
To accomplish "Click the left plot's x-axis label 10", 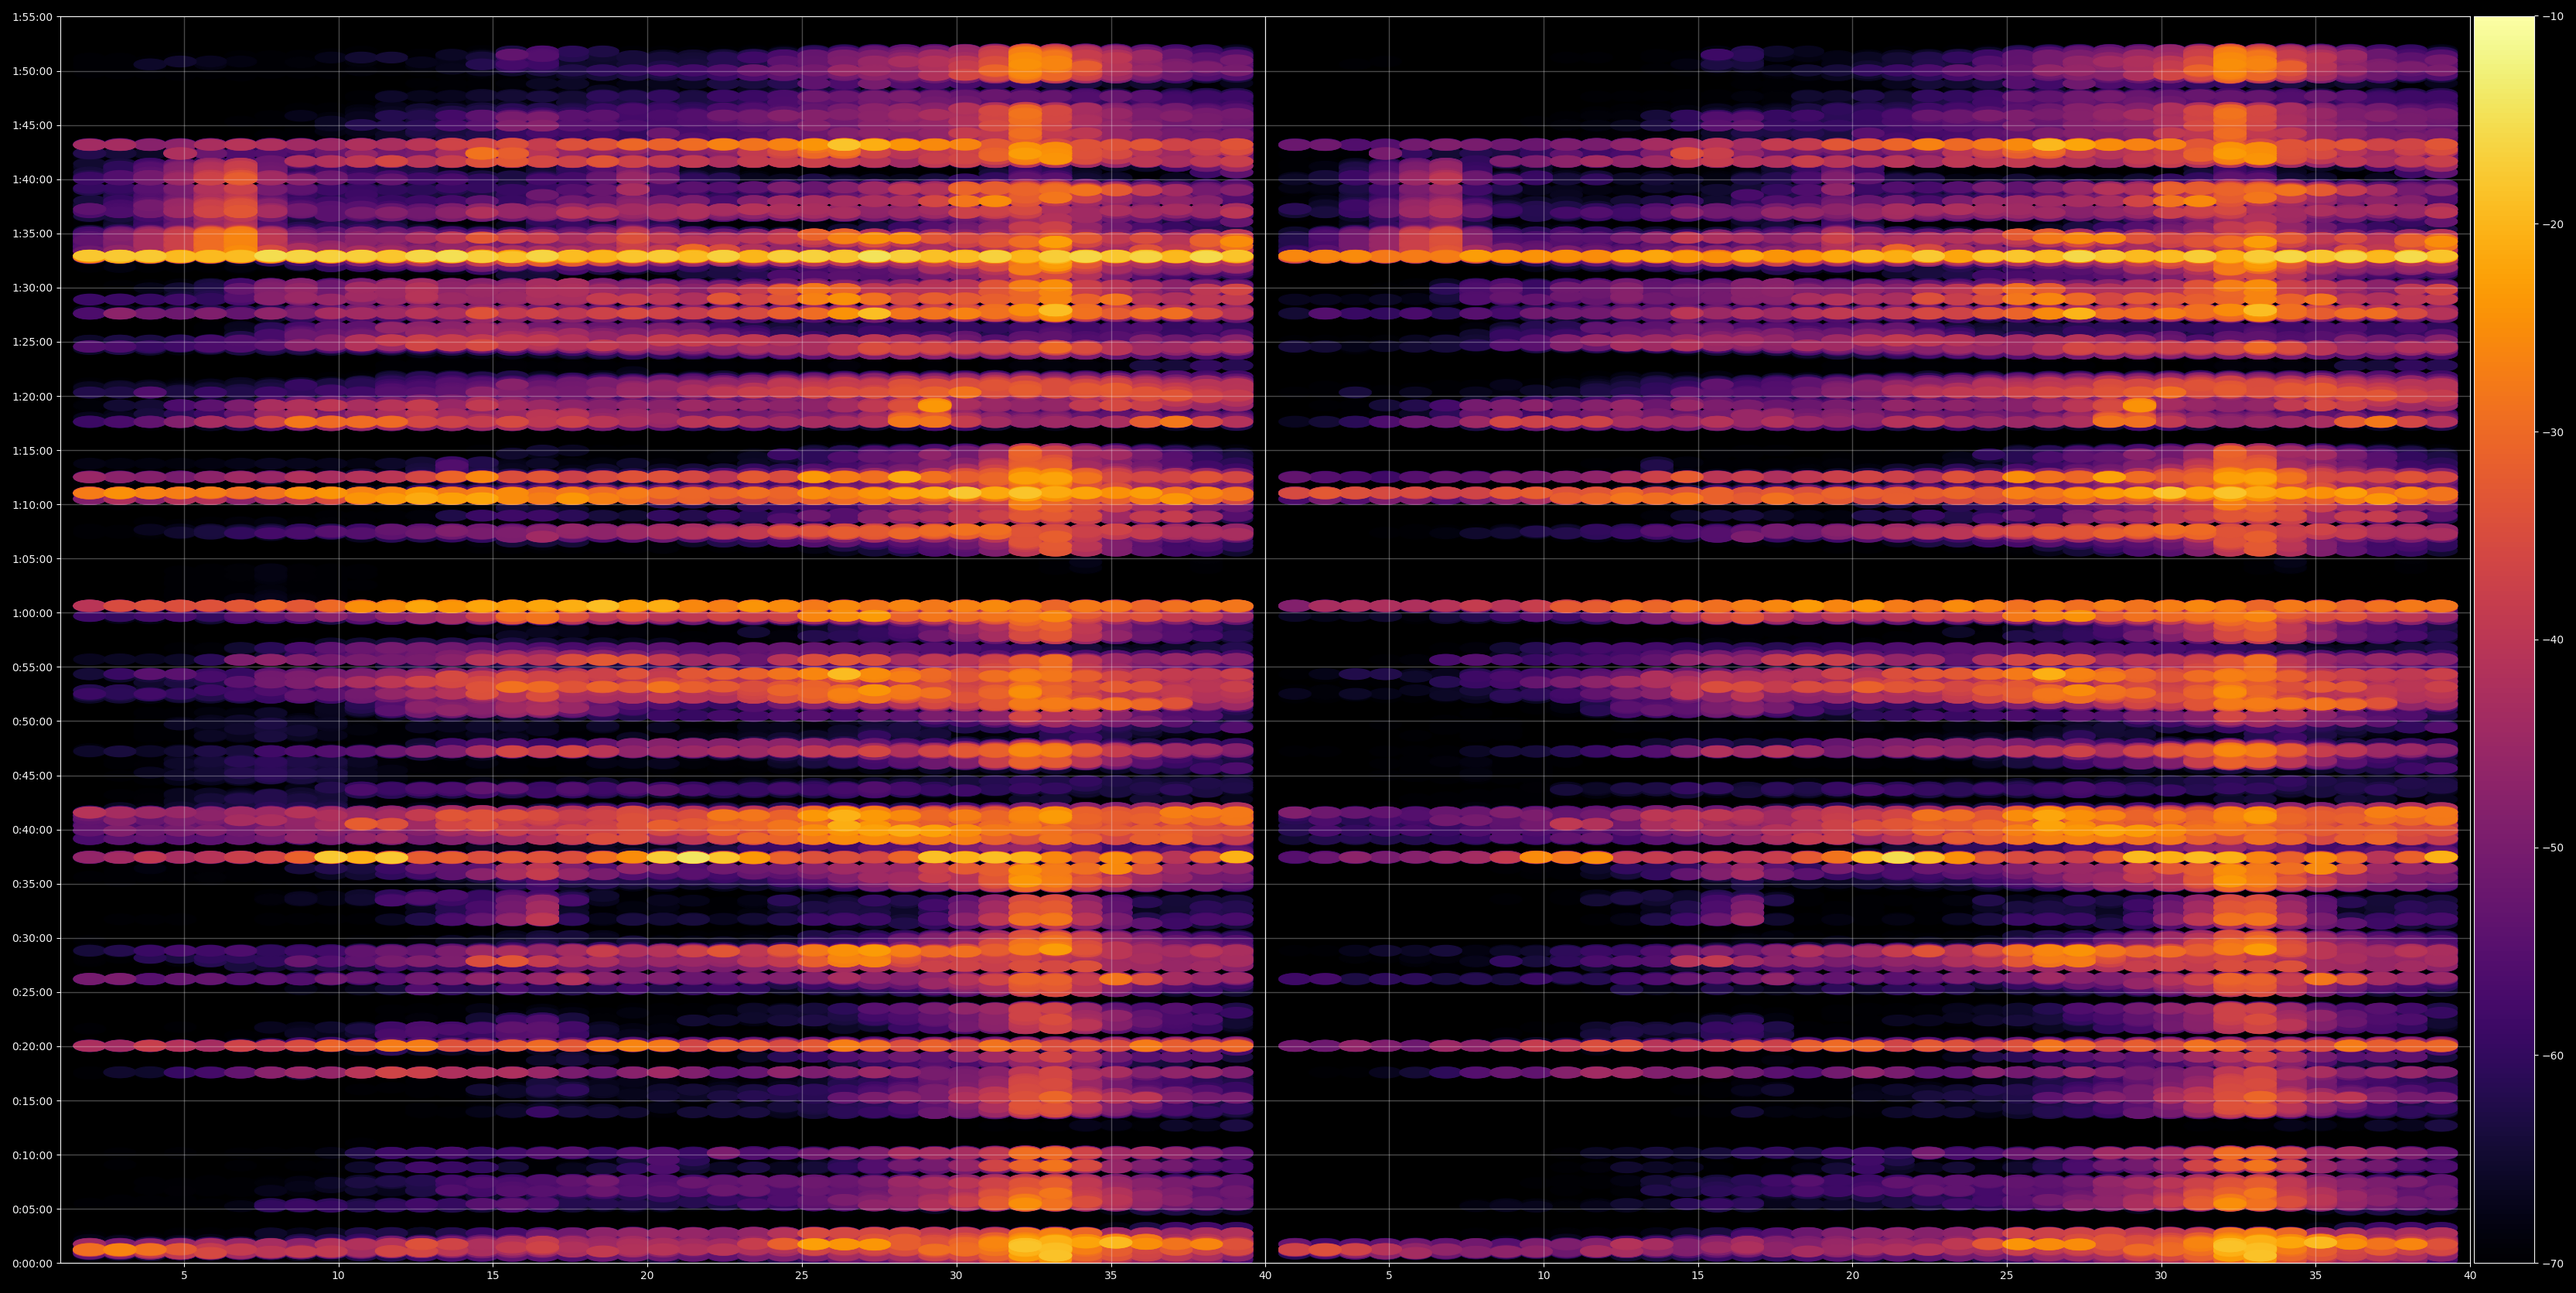I will (x=338, y=1276).
